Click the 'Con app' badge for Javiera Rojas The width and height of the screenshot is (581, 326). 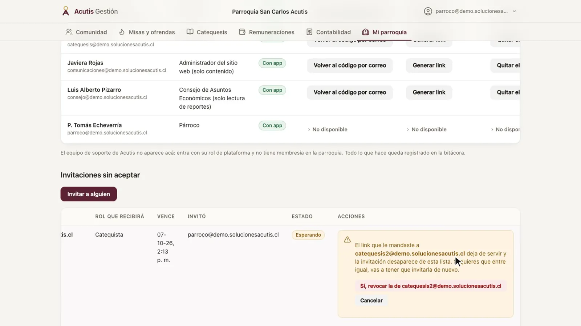coord(272,63)
